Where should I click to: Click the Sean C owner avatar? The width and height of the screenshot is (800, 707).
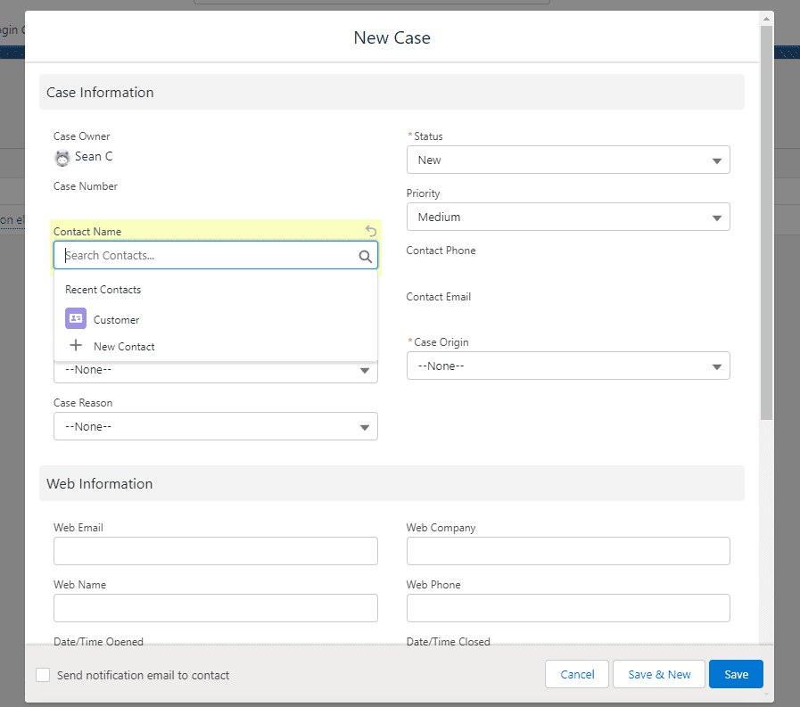62,158
